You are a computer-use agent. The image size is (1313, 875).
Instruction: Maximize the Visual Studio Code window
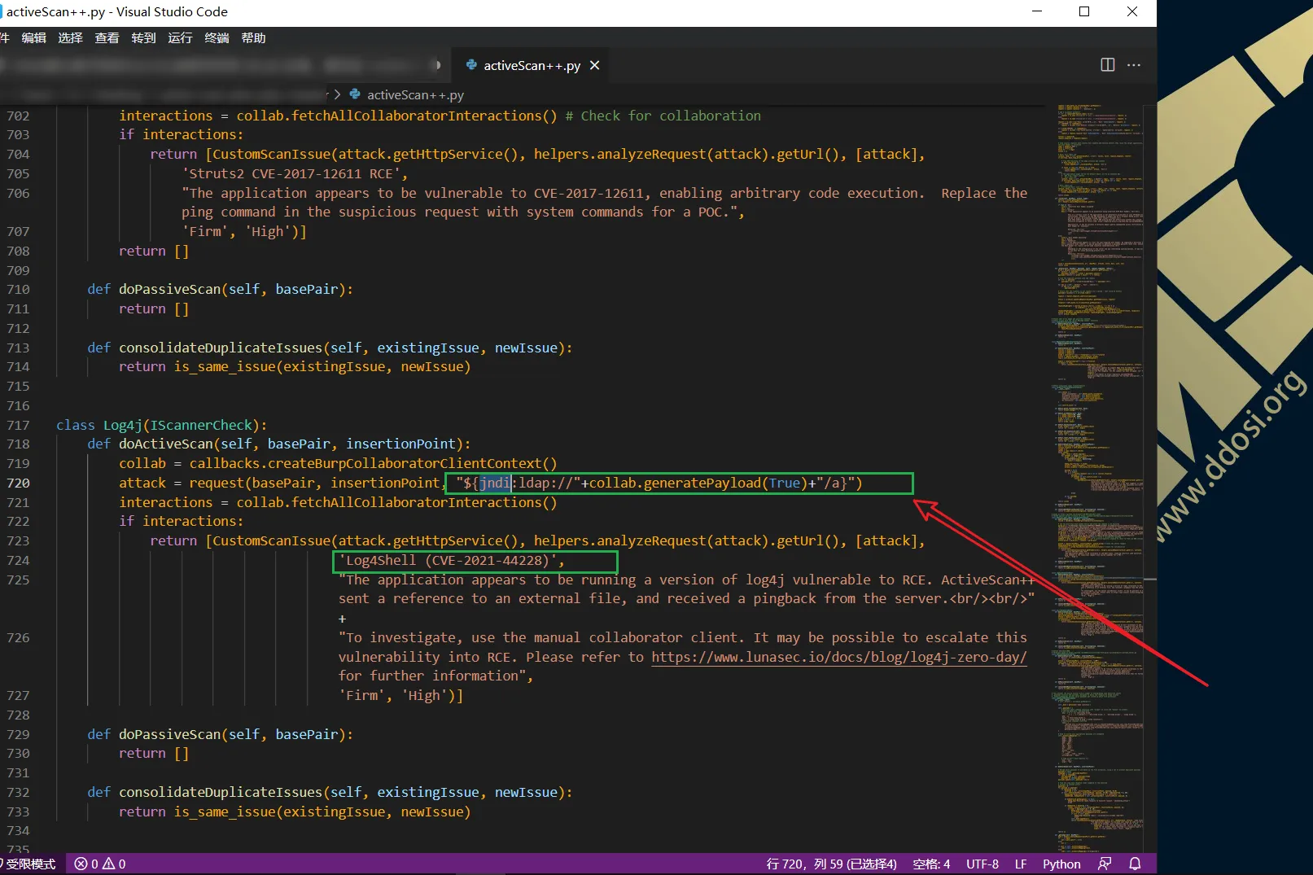(x=1084, y=11)
